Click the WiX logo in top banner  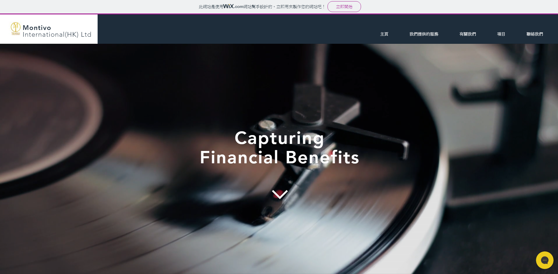coord(228,6)
